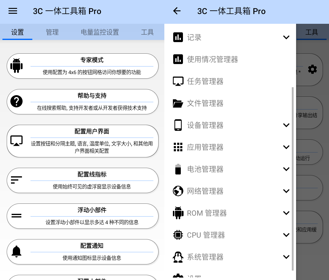Open the hamburger navigation menu
The width and height of the screenshot is (329, 280).
tap(13, 11)
